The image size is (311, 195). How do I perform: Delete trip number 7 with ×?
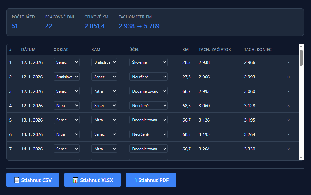(288, 149)
